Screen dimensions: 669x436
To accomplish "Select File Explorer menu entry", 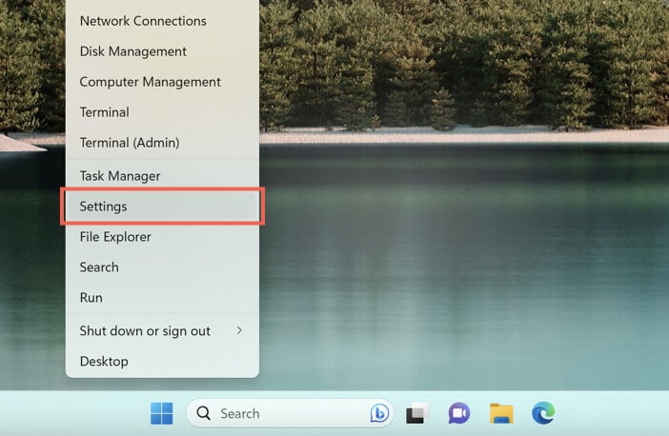I will click(x=162, y=237).
